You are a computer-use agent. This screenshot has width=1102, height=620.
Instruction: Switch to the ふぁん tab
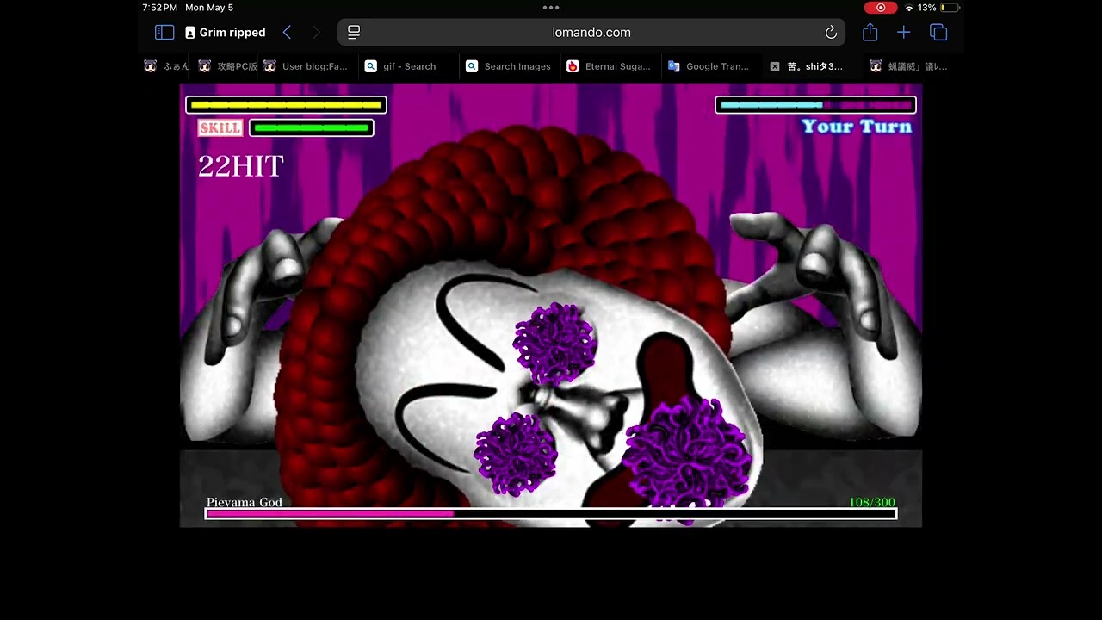tap(165, 66)
